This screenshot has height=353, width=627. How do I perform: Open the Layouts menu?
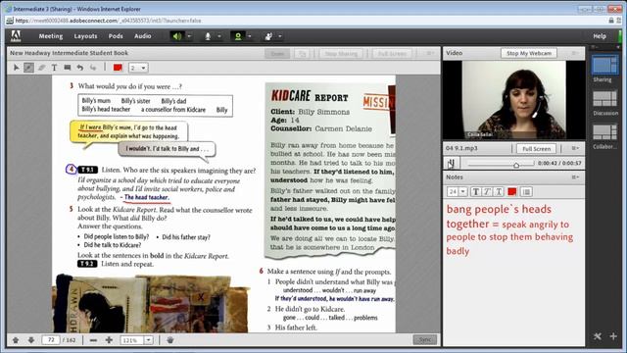point(85,36)
